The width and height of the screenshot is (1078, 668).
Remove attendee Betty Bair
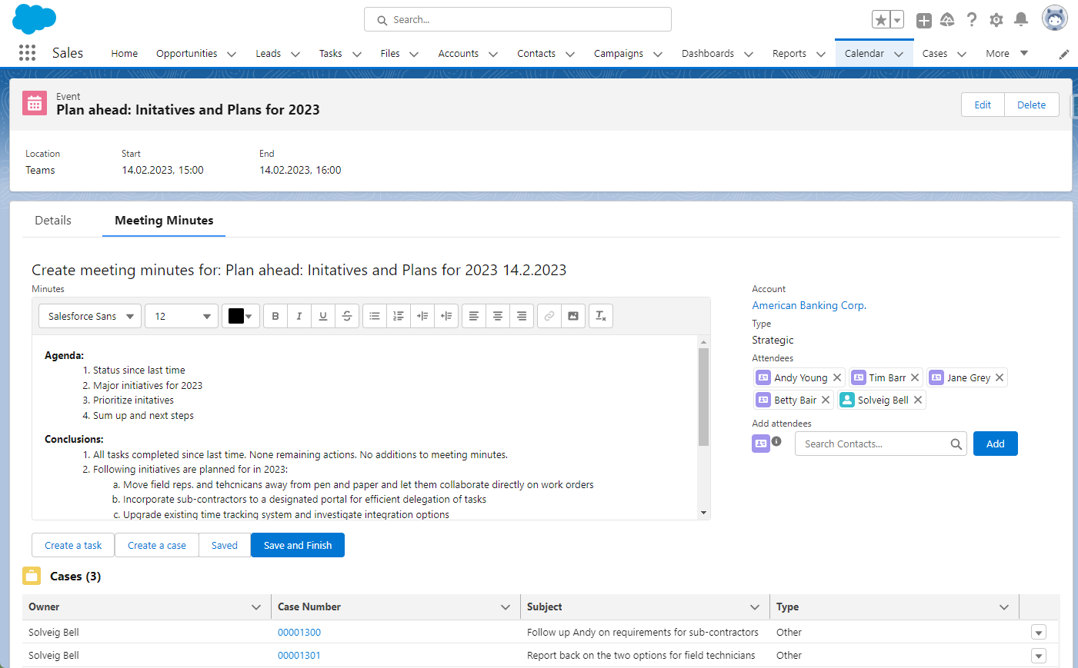[x=826, y=400]
